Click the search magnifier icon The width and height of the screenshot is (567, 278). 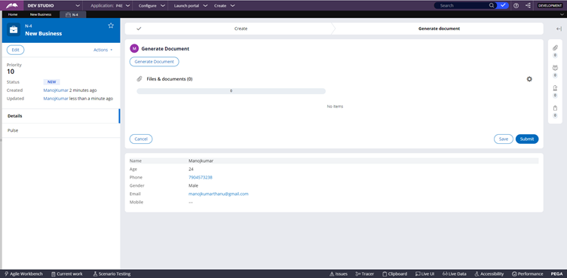click(x=492, y=5)
